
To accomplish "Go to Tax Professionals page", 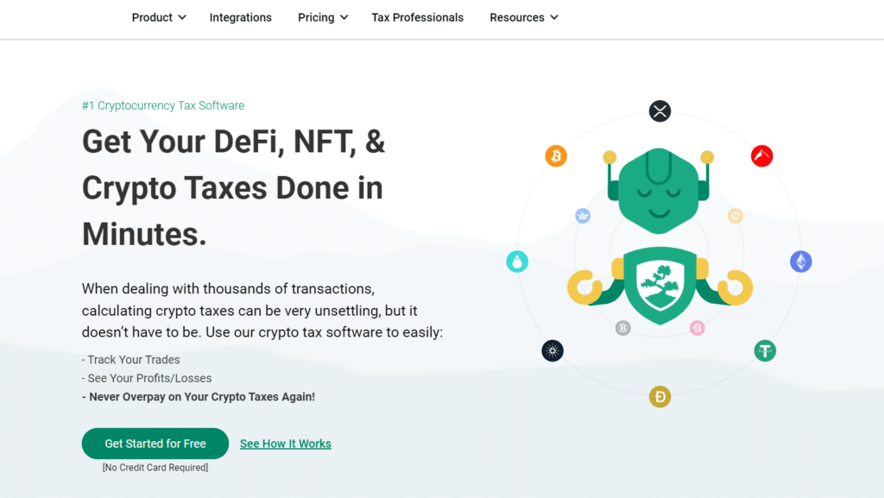I will coord(417,17).
